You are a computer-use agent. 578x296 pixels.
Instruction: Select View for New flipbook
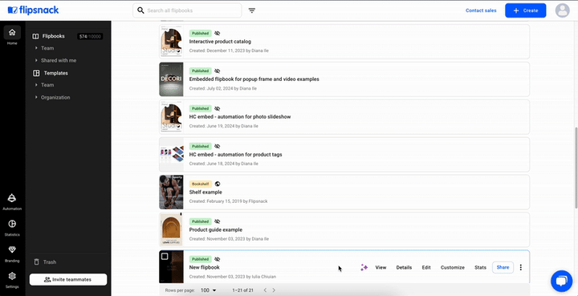point(381,268)
